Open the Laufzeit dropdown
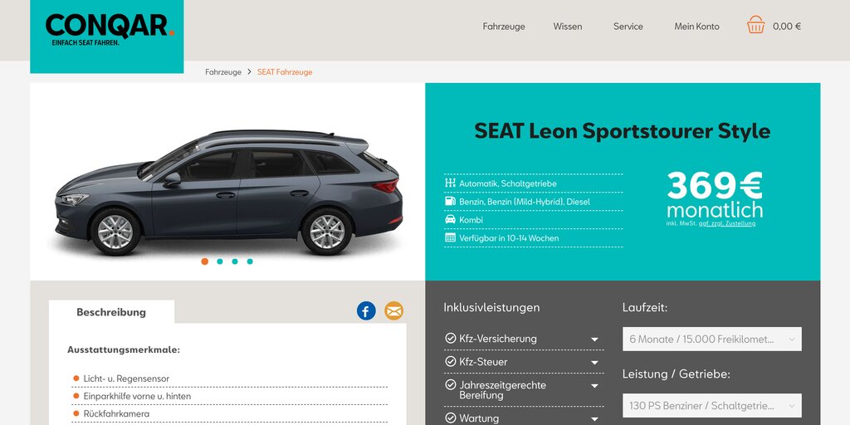 pyautogui.click(x=711, y=340)
